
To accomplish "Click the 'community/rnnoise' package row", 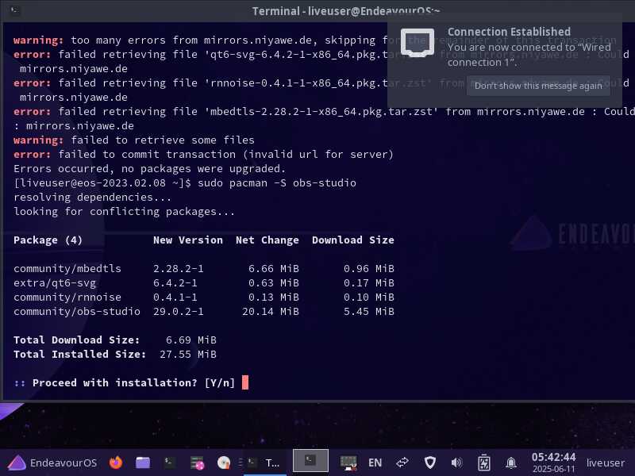I will tap(204, 297).
